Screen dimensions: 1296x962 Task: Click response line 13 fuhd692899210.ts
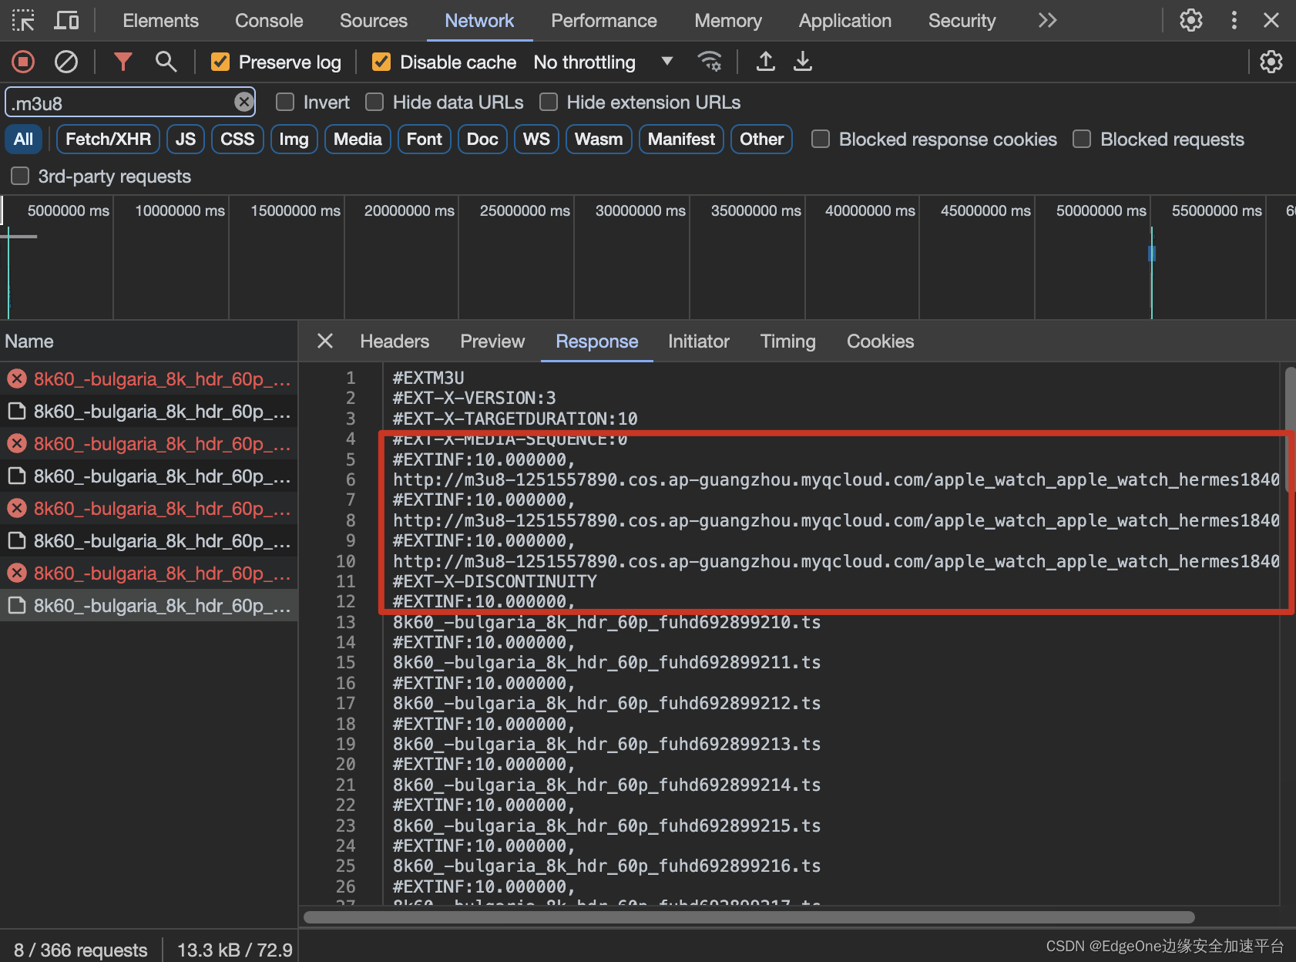606,622
